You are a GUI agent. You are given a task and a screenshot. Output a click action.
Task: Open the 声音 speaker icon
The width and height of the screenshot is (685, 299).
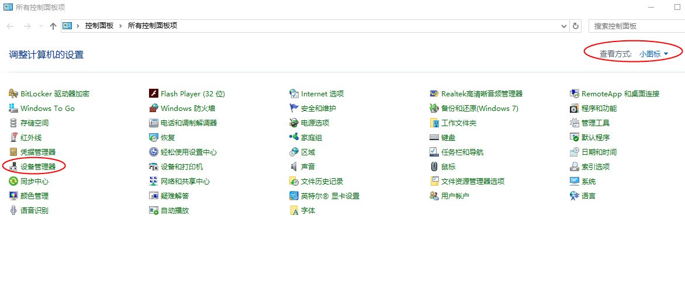point(294,167)
